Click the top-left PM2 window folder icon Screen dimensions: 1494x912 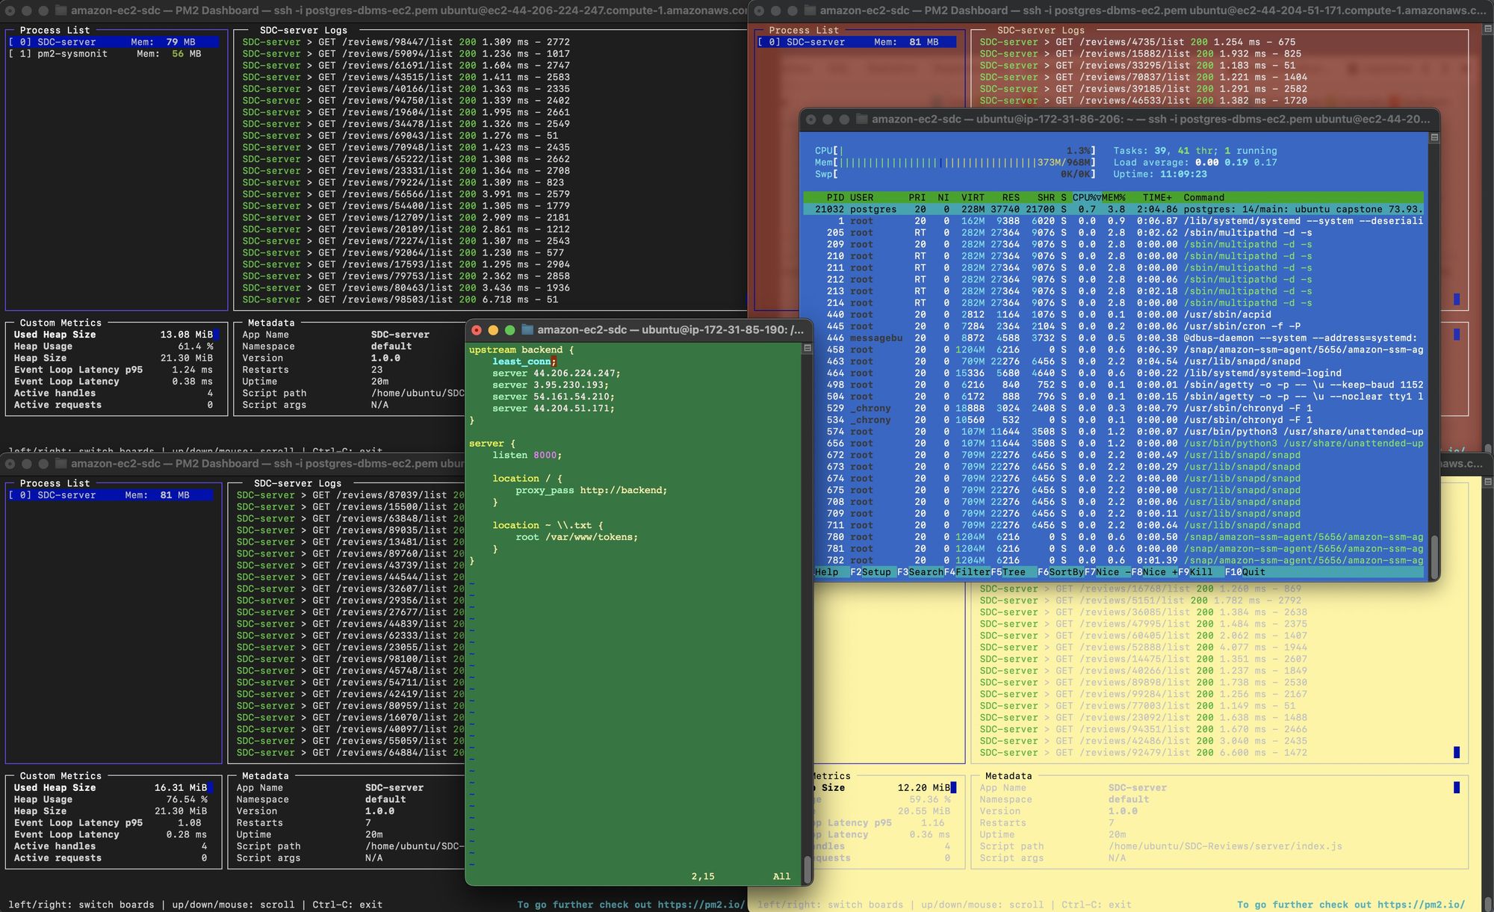(x=61, y=11)
